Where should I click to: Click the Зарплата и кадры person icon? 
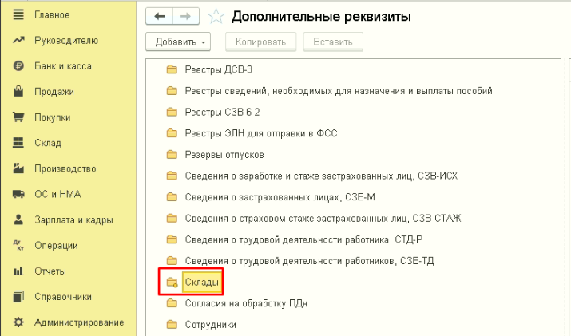tap(18, 219)
